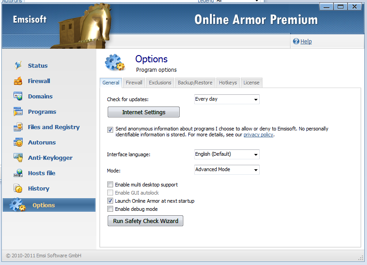Click the Firewall brick wall icon
367x265 pixels.
point(18,81)
